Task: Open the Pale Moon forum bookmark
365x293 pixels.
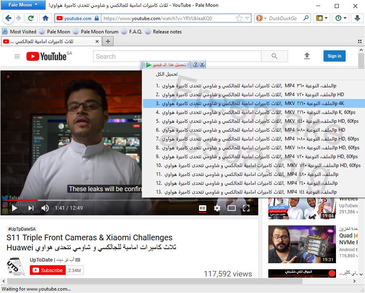Action: pyautogui.click(x=96, y=32)
